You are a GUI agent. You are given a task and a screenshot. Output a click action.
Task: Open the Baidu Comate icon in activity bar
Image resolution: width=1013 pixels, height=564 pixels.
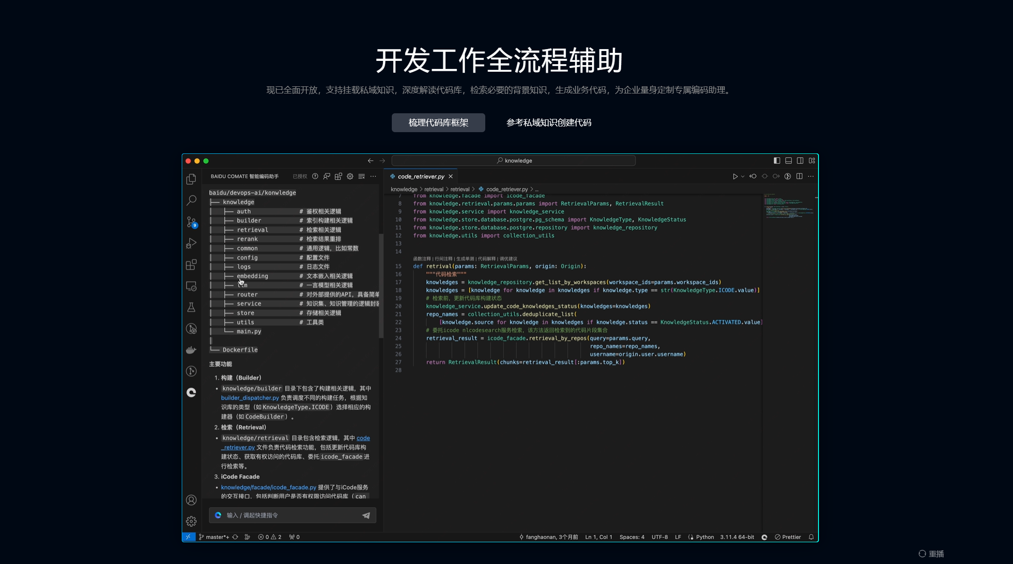191,393
